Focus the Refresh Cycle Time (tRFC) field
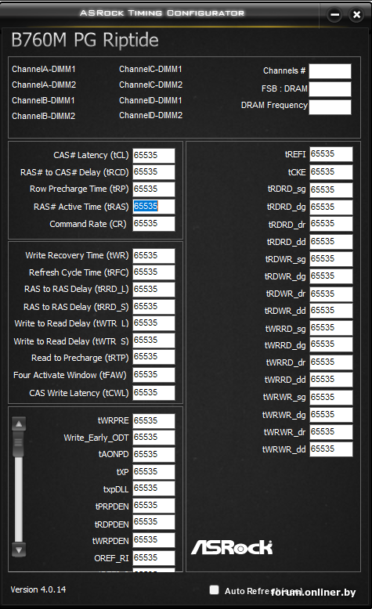 (153, 272)
